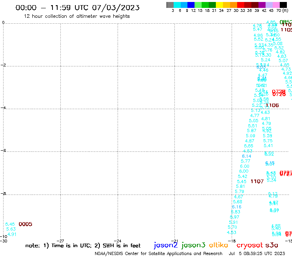This screenshot has width=292, height=257.
Task: Click the NOAA/NESDIS Center credit line
Action: pos(159,253)
